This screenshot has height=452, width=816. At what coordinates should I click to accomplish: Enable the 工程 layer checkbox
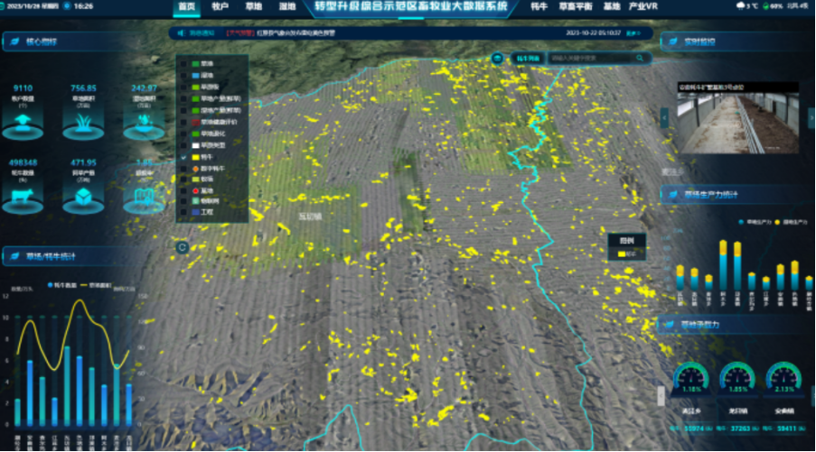tap(184, 212)
